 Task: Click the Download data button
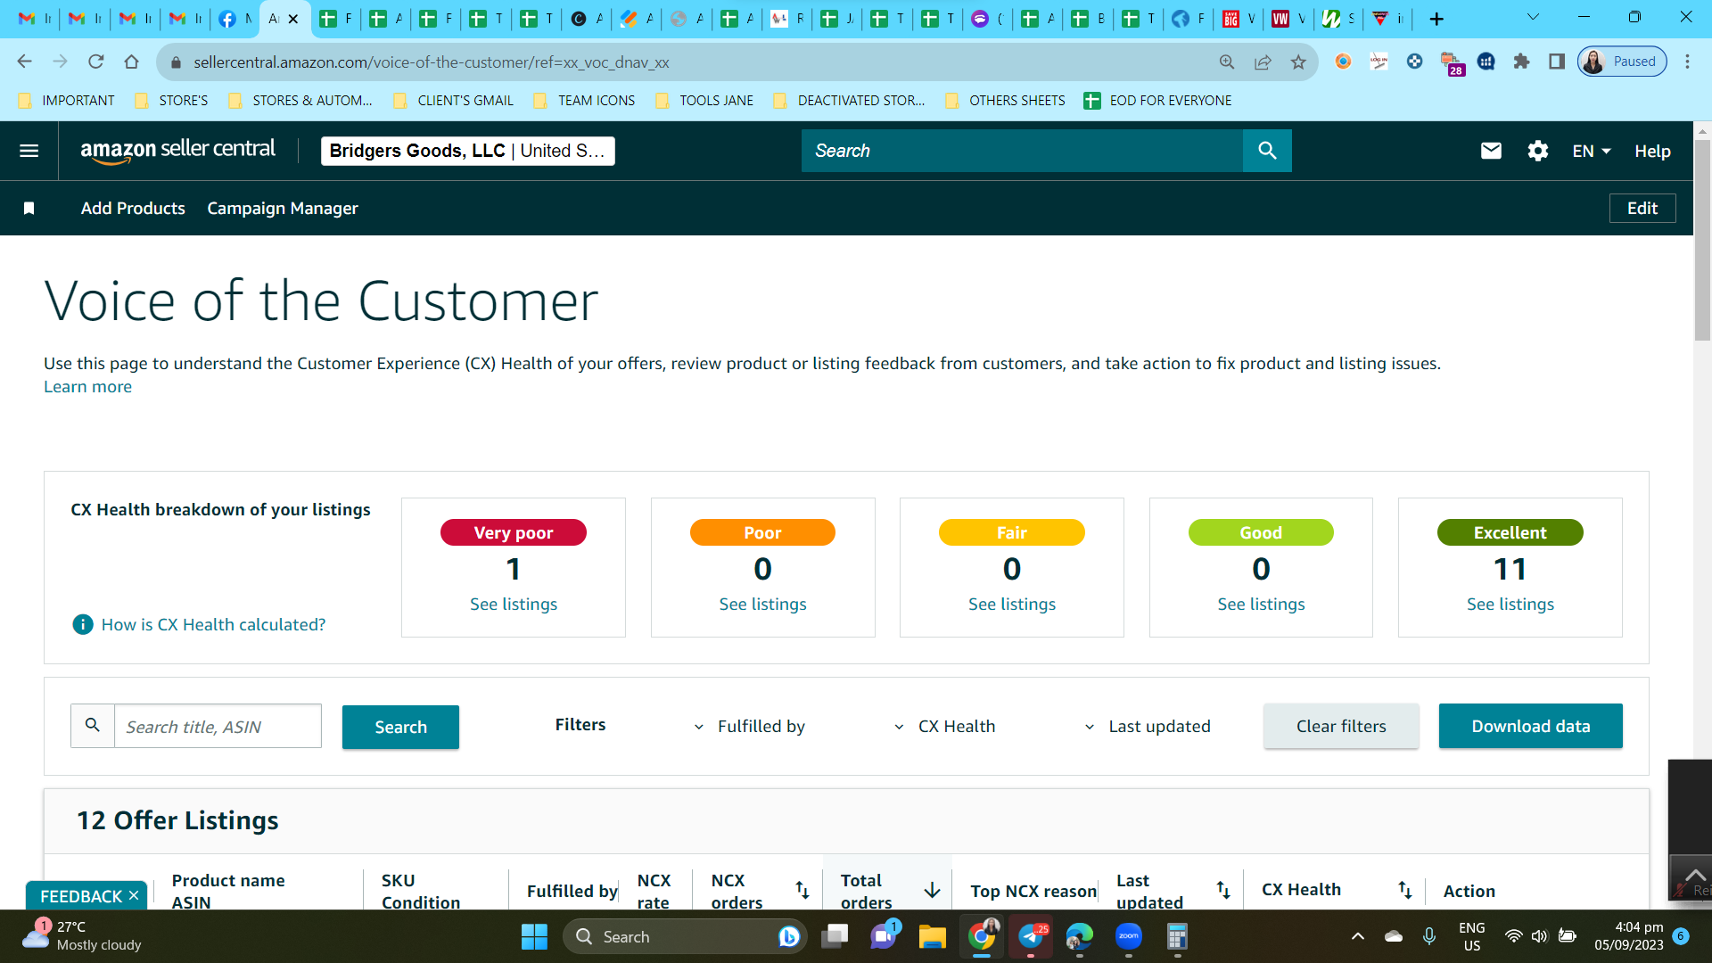click(1530, 726)
